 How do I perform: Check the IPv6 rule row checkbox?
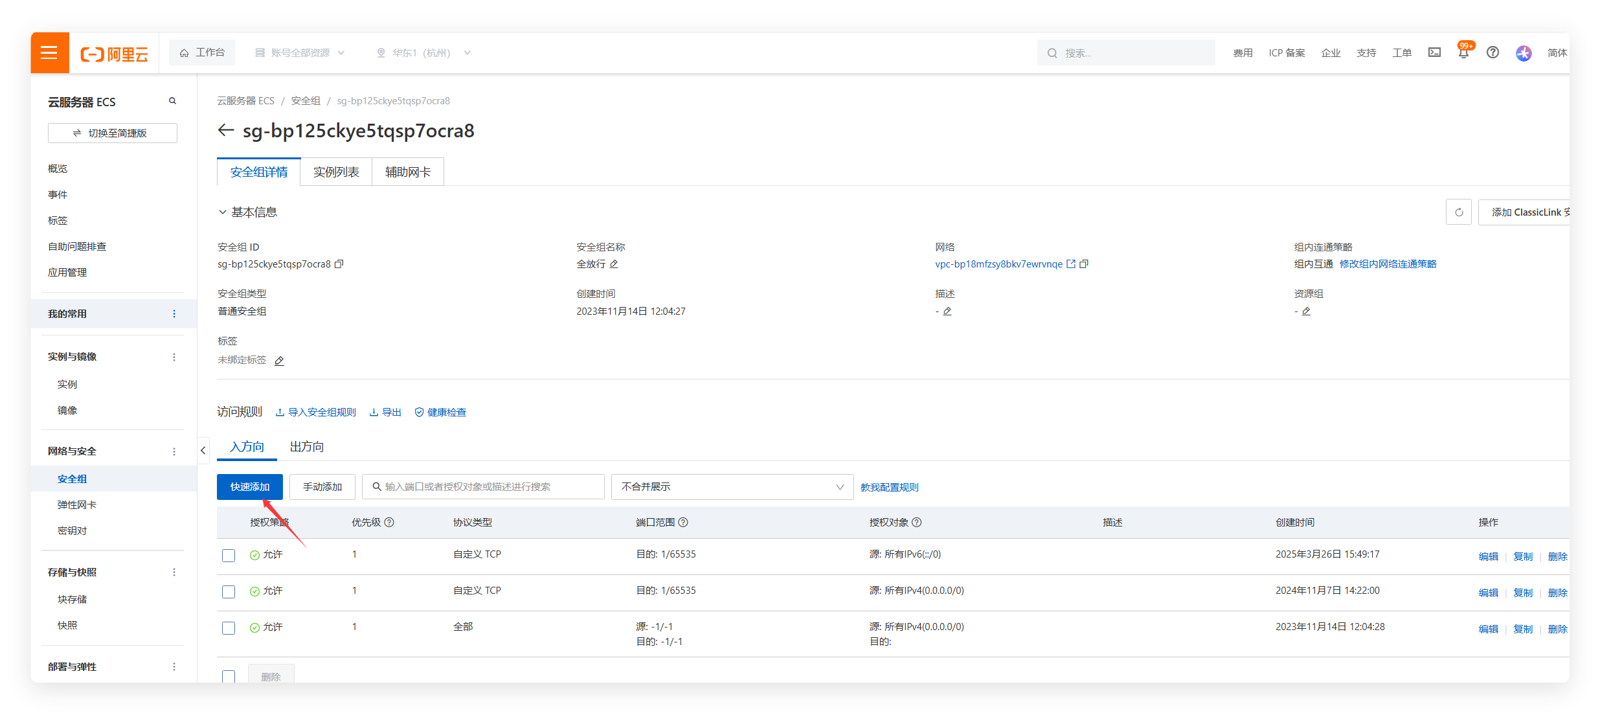(229, 556)
